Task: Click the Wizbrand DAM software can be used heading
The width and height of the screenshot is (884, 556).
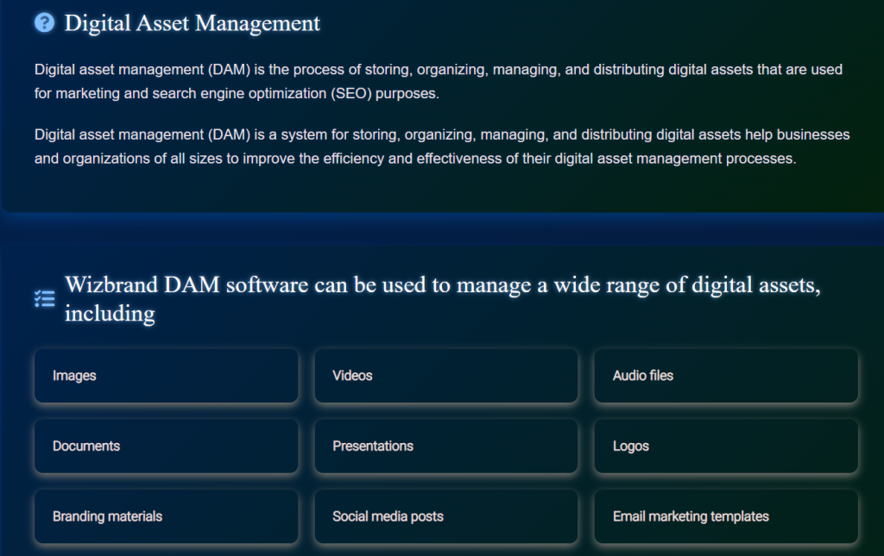Action: [443, 299]
